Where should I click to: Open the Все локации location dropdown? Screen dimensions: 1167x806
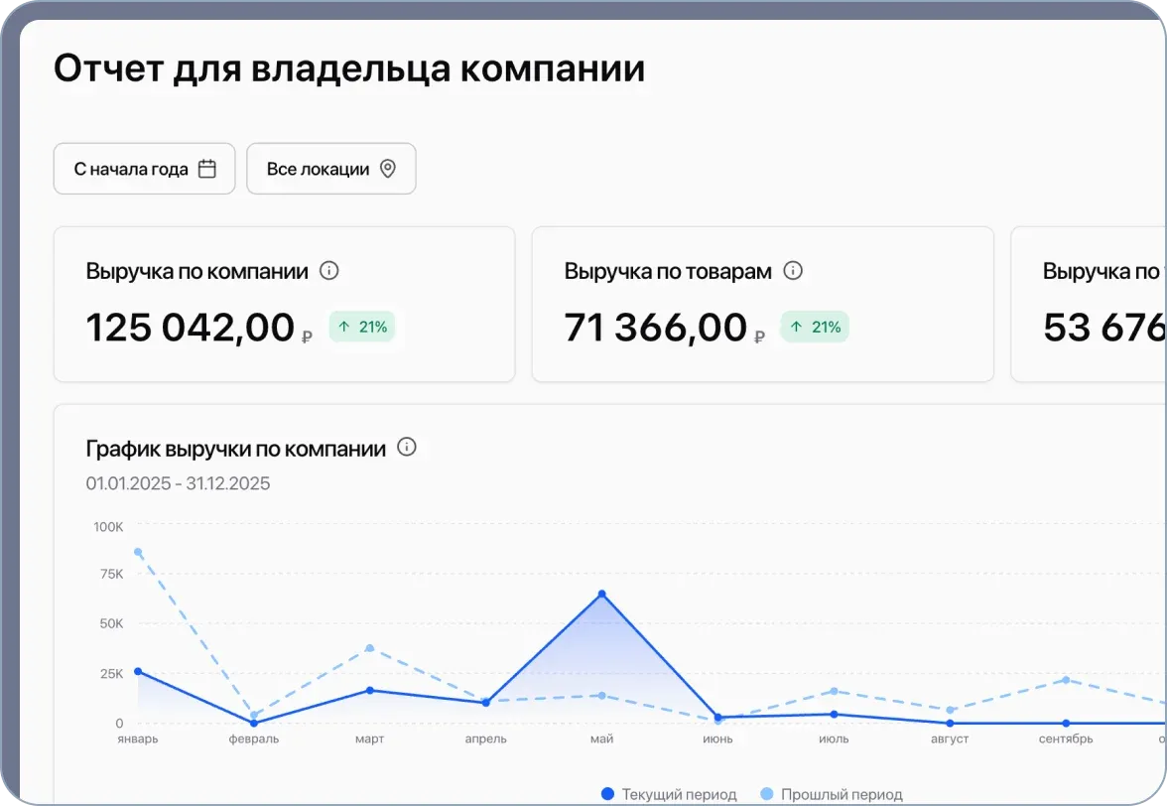[x=330, y=169]
